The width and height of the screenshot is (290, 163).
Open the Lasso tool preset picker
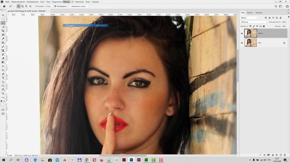click(11, 6)
